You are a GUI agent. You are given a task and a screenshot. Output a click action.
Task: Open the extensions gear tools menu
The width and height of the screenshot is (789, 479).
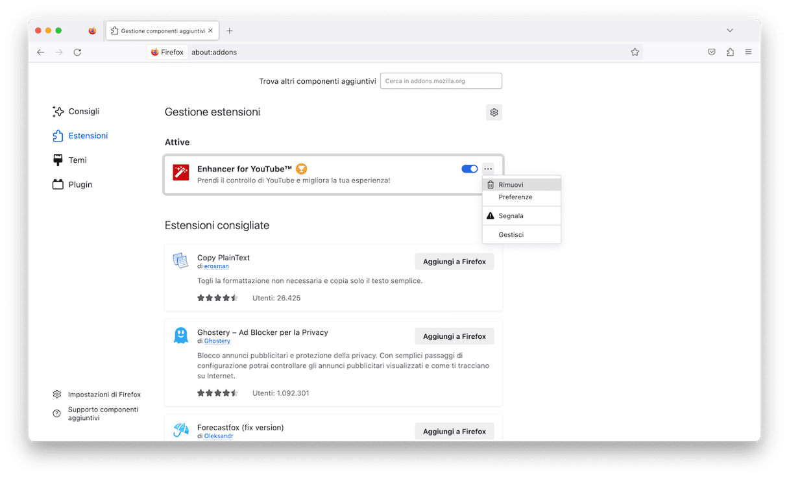pos(494,112)
